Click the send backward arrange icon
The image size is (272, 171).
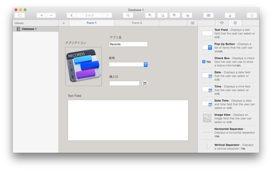point(162,15)
